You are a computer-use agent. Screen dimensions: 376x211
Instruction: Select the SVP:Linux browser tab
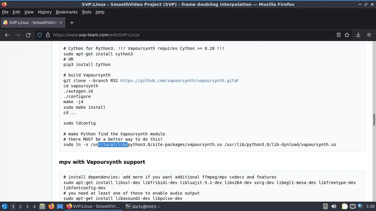(33, 23)
